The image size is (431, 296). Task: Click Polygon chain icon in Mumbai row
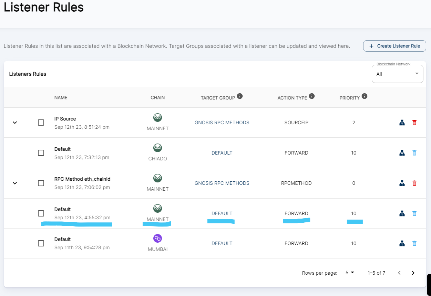pyautogui.click(x=158, y=239)
